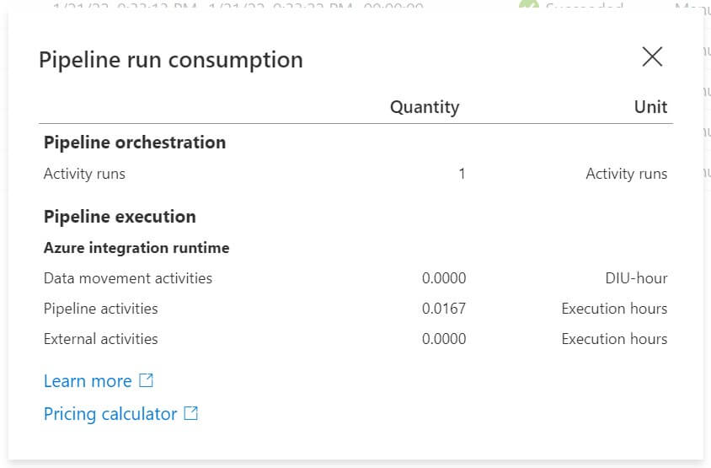The image size is (711, 468).
Task: Select the Pipeline execution section heading
Action: pyautogui.click(x=120, y=217)
